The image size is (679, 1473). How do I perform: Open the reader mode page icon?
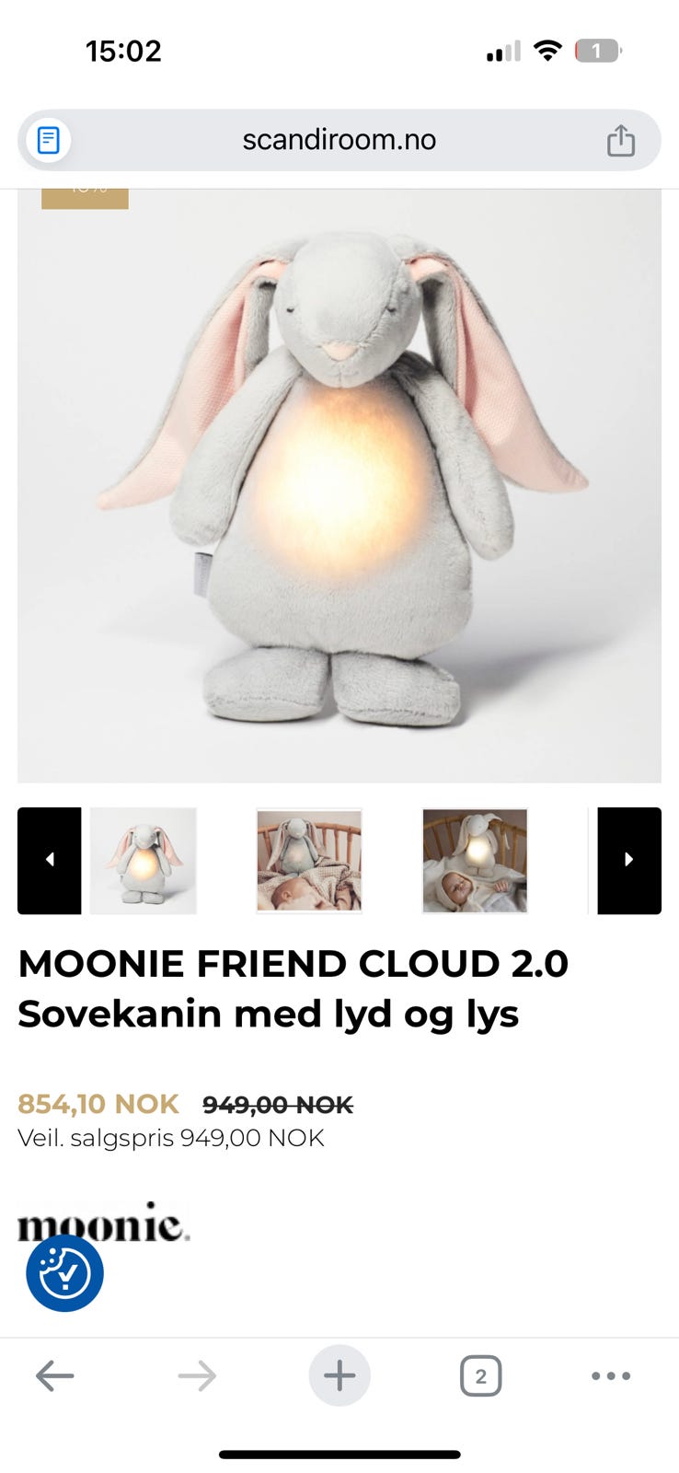click(48, 141)
